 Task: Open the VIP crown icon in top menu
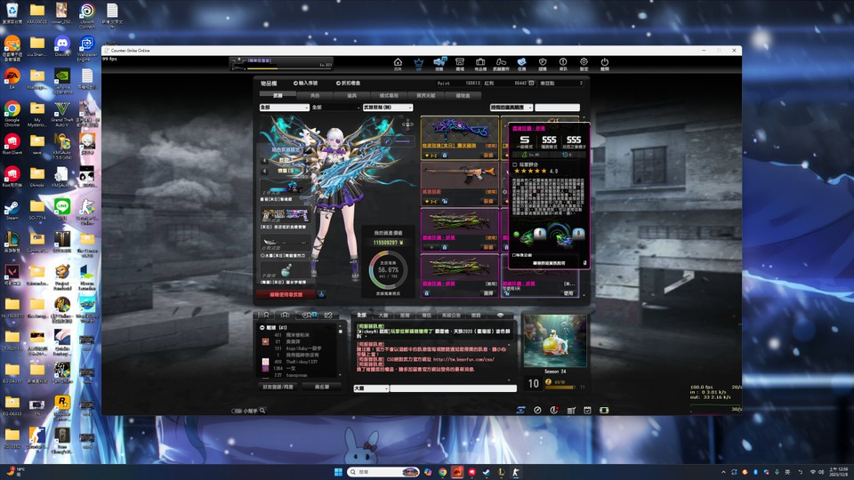point(418,63)
